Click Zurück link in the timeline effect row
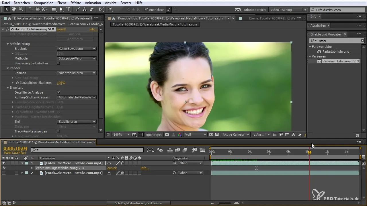This screenshot has width=367, height=206. pos(112,168)
